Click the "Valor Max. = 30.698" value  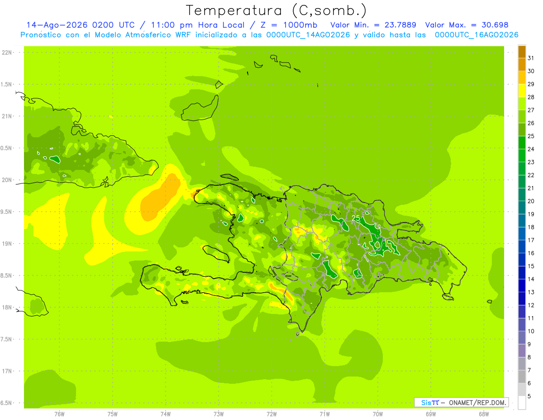pyautogui.click(x=467, y=25)
